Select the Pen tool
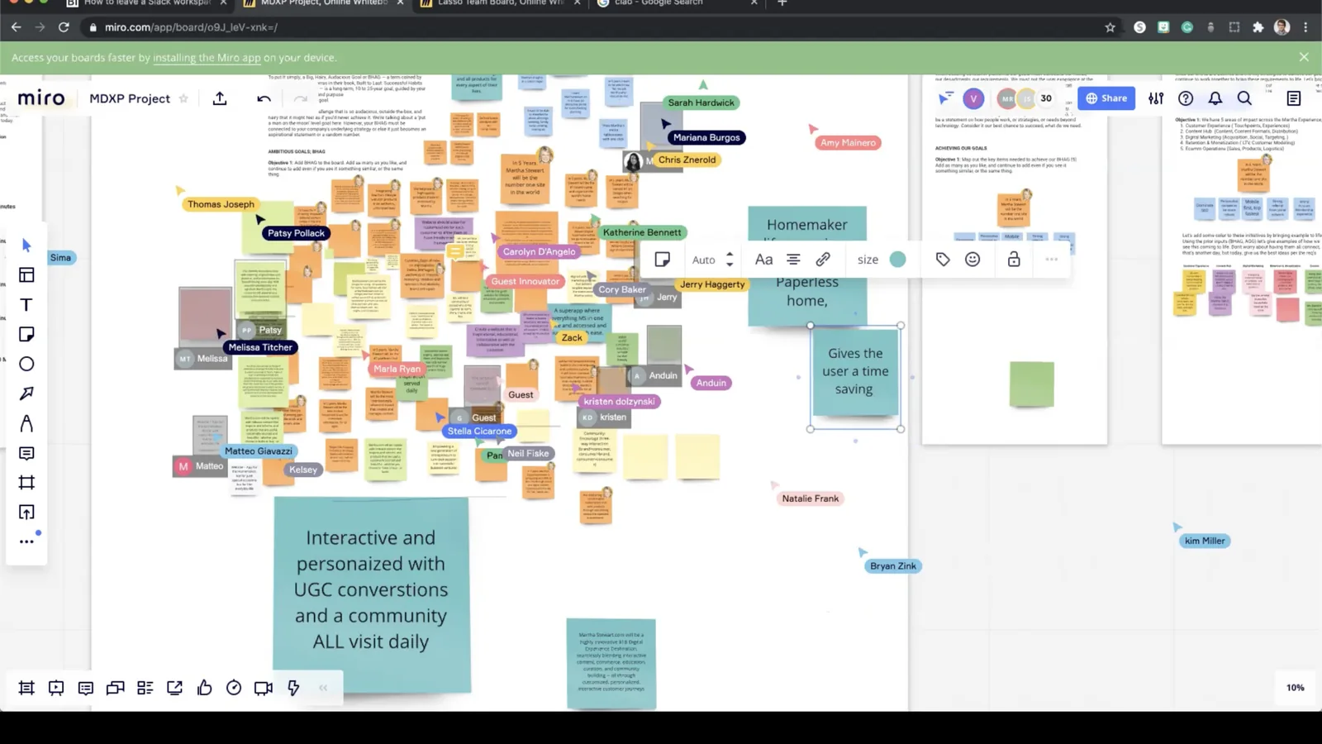Screen dimensions: 1322x744 tap(26, 423)
